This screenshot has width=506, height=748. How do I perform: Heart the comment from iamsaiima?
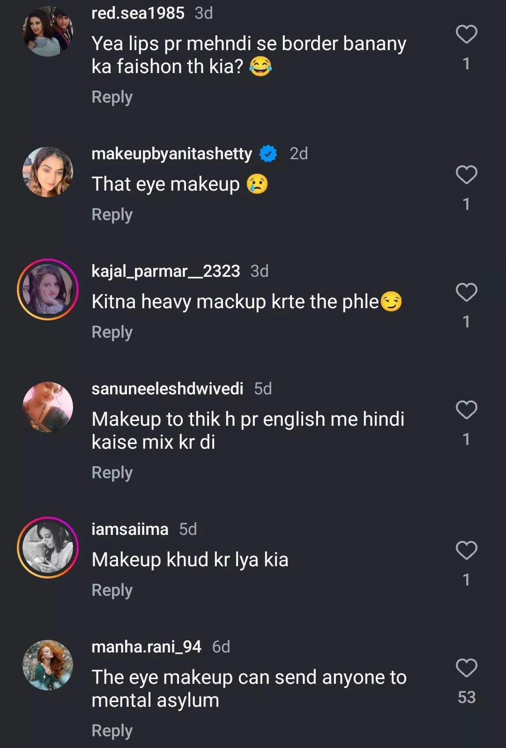tap(466, 550)
